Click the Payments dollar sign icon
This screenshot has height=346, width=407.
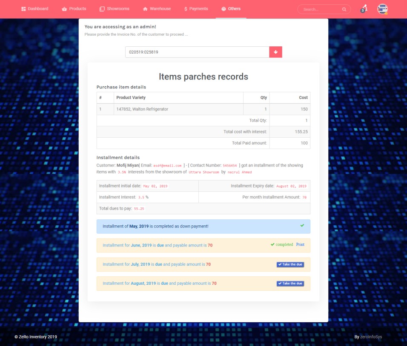pyautogui.click(x=186, y=9)
